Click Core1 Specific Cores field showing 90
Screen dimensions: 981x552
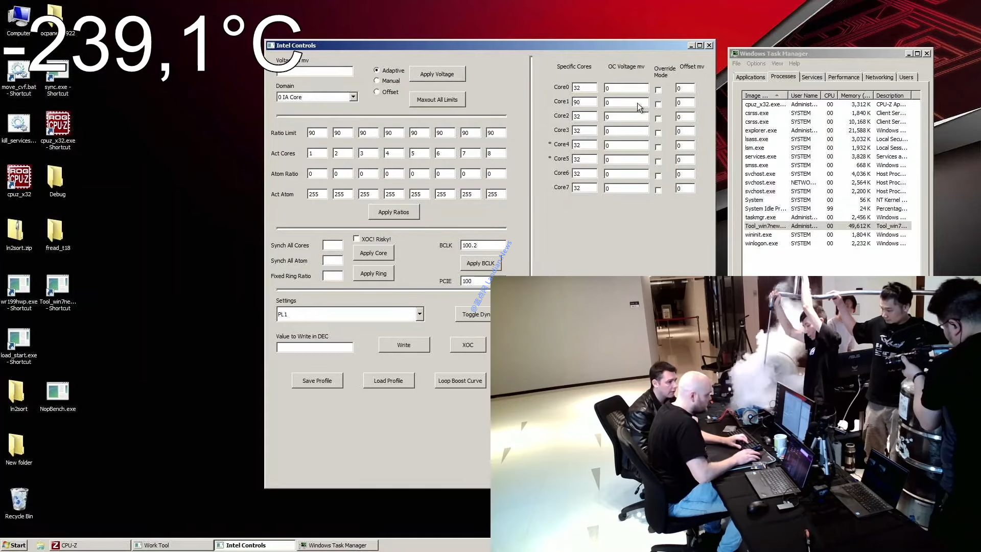pyautogui.click(x=585, y=102)
